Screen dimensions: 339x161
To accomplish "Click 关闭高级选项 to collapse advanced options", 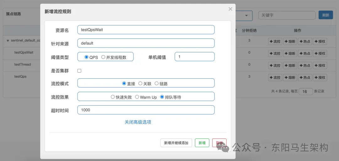I will pyautogui.click(x=138, y=122).
